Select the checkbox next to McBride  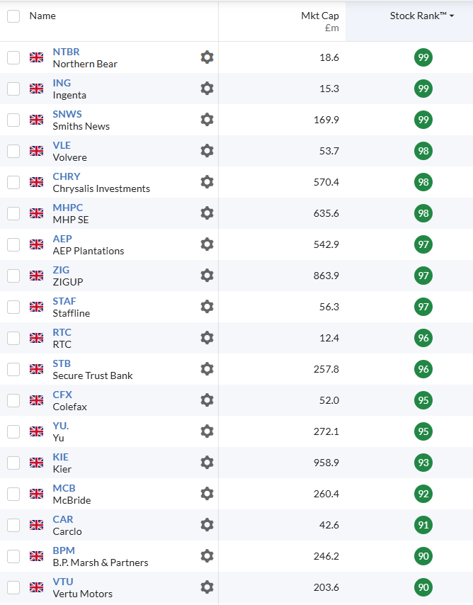pyautogui.click(x=13, y=494)
